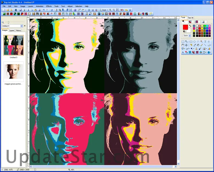Expand the Untitled 0 document dropdown
Screen dimensions: 214x172
(x=21, y=26)
